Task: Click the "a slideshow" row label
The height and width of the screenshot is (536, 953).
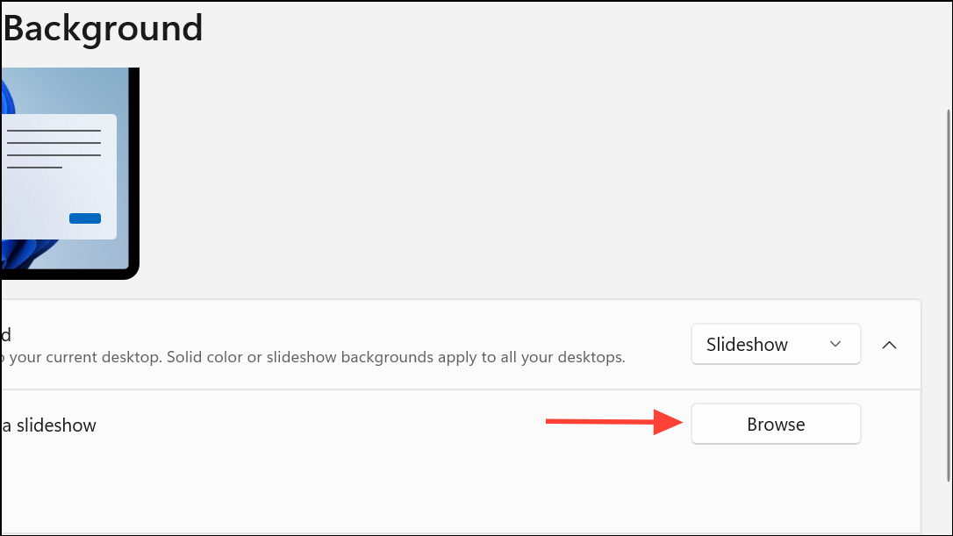Action: pyautogui.click(x=48, y=425)
